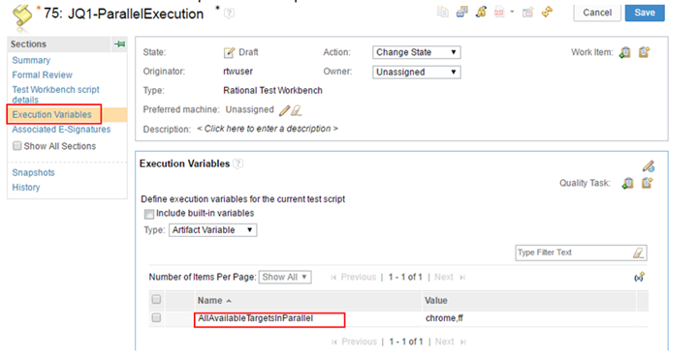The height and width of the screenshot is (356, 696).
Task: Click the PDF export toolbar icon
Action: point(499,12)
